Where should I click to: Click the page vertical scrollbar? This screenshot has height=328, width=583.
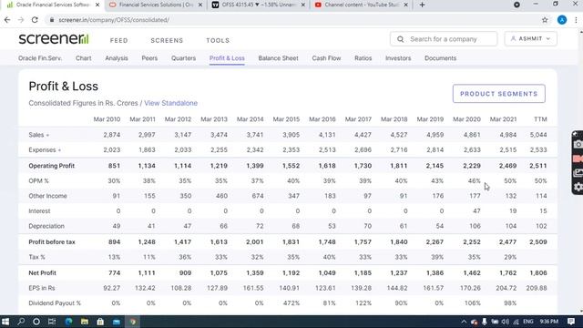[x=580, y=171]
